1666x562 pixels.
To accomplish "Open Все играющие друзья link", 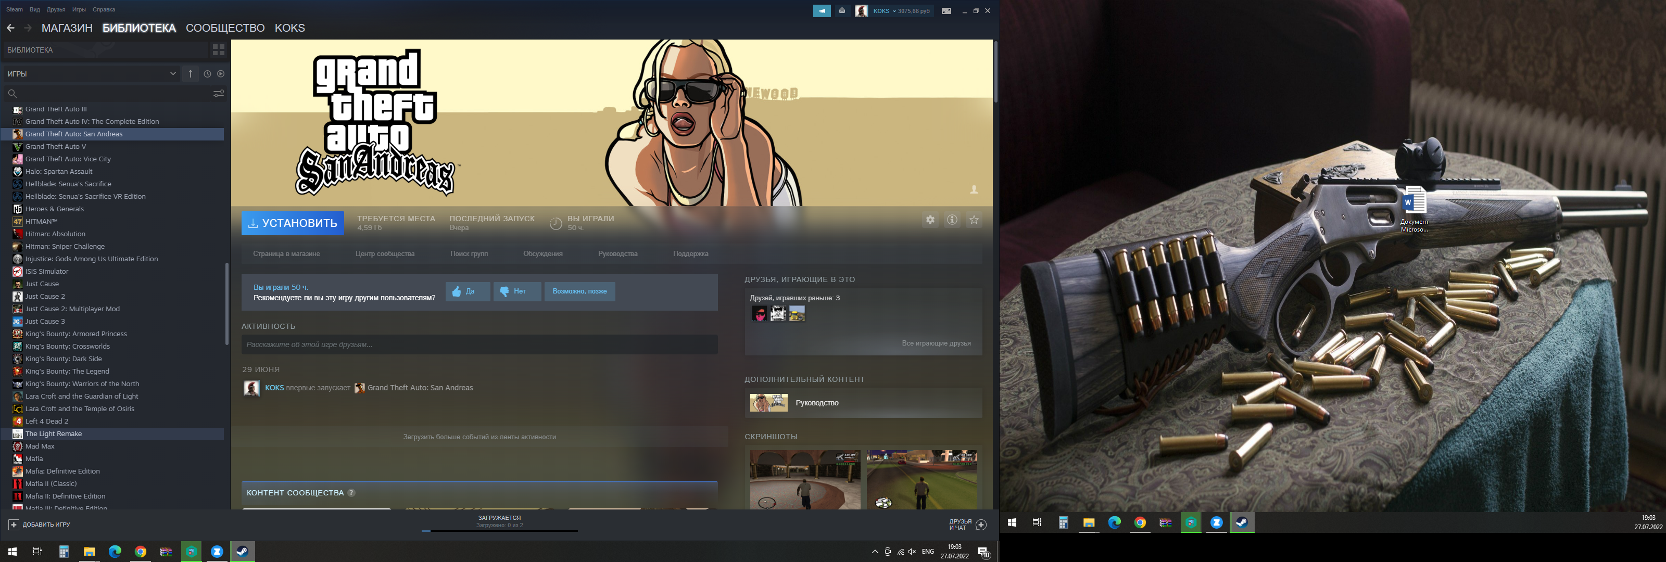I will (x=936, y=343).
